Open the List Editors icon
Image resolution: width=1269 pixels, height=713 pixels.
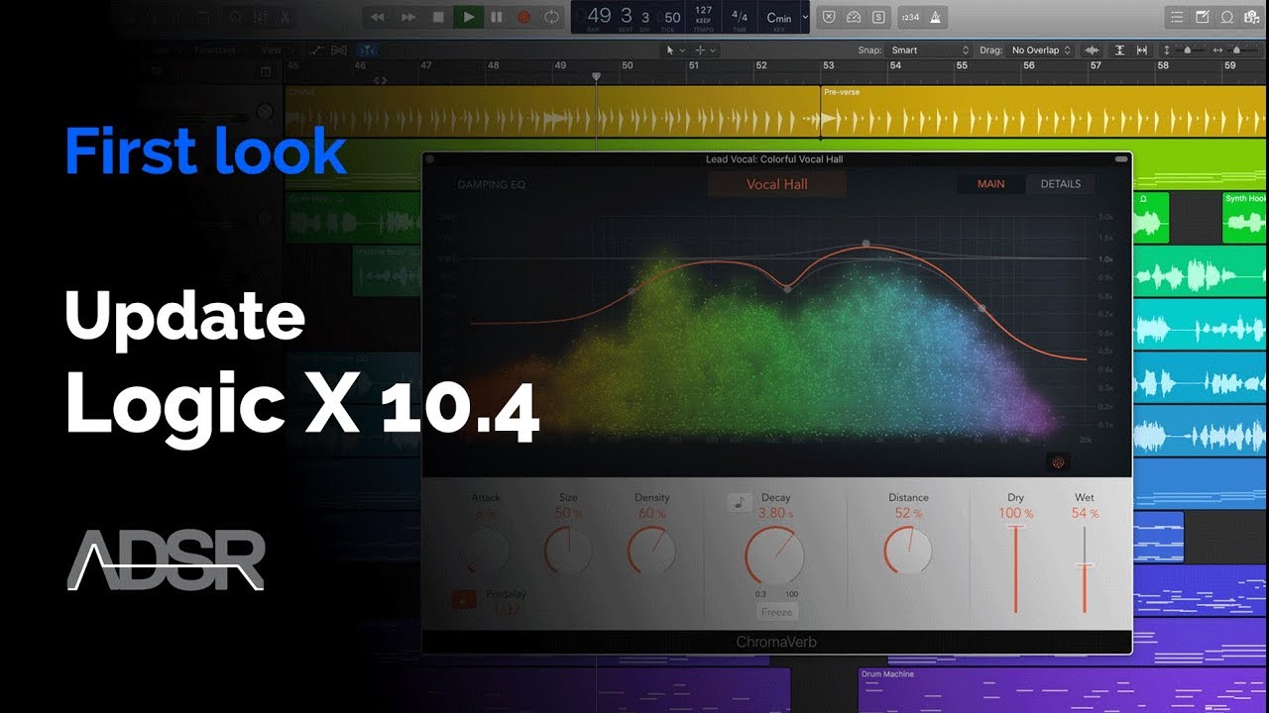(x=1177, y=17)
